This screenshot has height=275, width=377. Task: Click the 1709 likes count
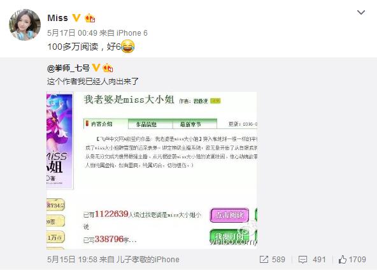357,259
